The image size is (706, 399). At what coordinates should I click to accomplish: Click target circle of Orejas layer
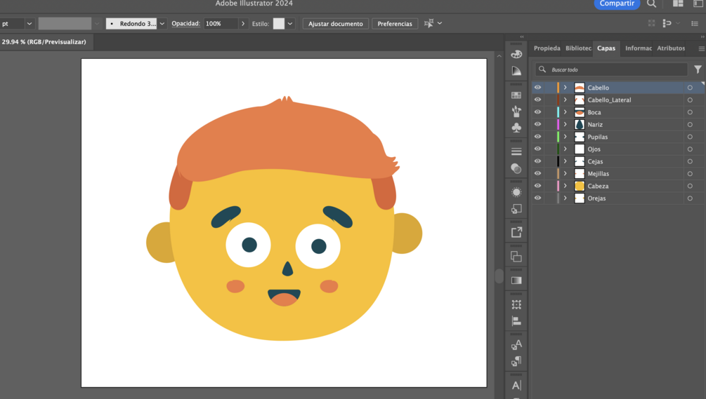point(690,198)
